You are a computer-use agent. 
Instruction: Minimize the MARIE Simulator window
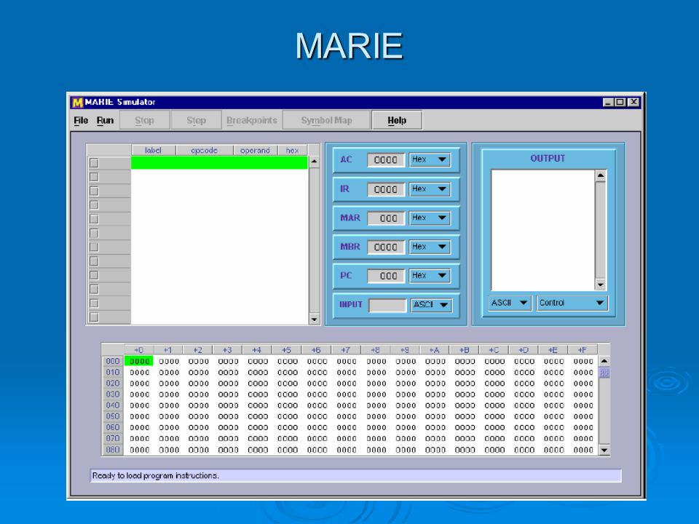[608, 102]
